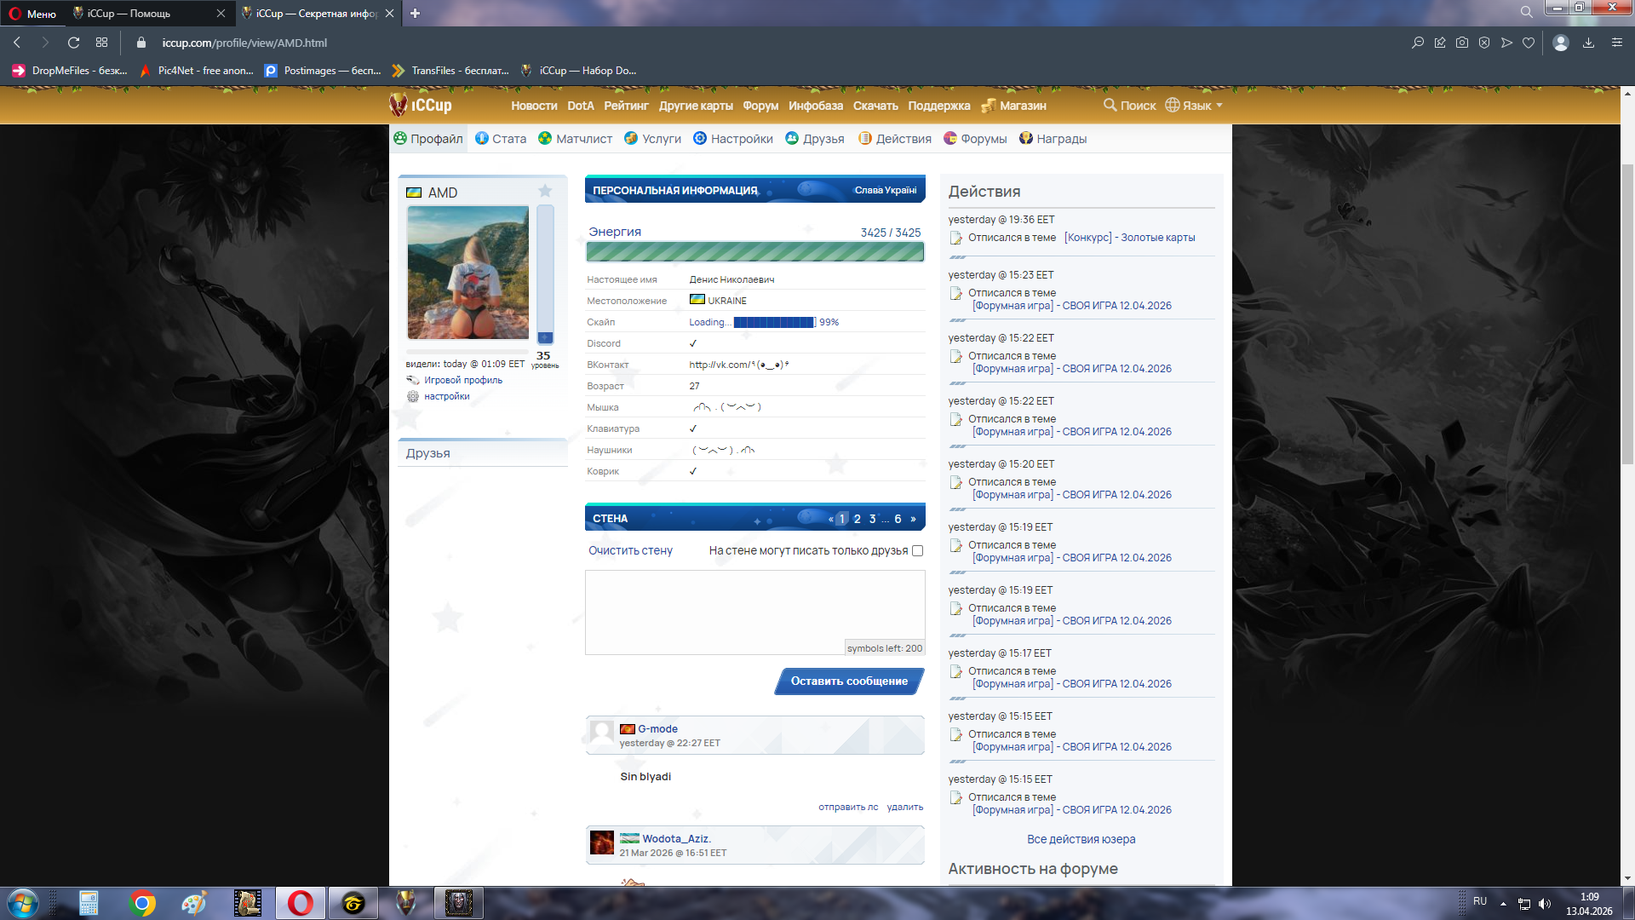
Task: Go to next wall page arrow
Action: (913, 519)
